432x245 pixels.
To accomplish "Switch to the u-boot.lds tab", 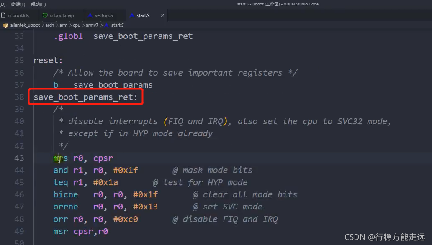I will pos(18,15).
